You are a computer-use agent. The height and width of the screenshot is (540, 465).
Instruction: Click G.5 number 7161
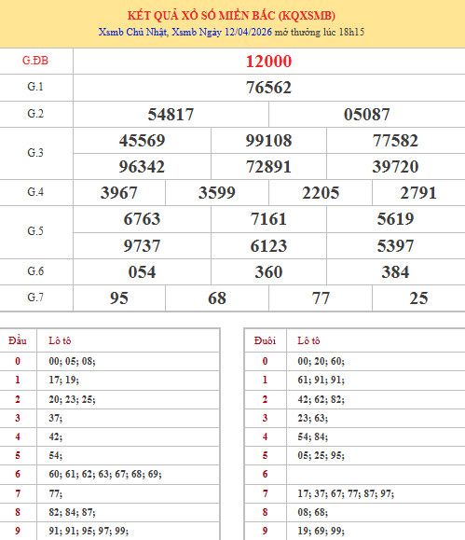tap(268, 219)
